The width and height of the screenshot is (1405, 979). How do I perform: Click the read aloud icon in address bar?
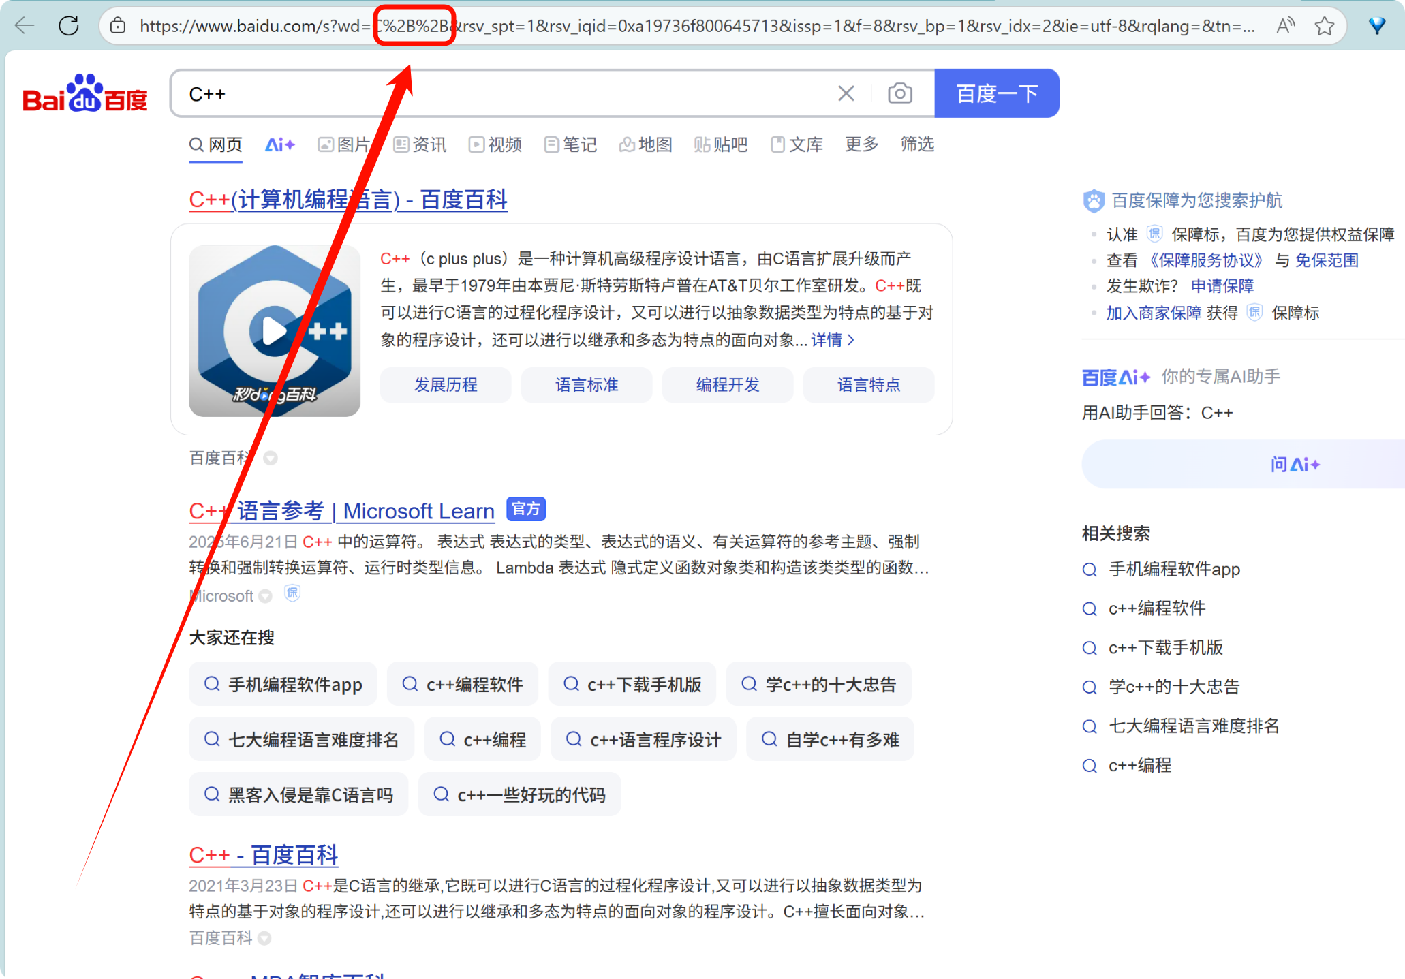pos(1285,26)
